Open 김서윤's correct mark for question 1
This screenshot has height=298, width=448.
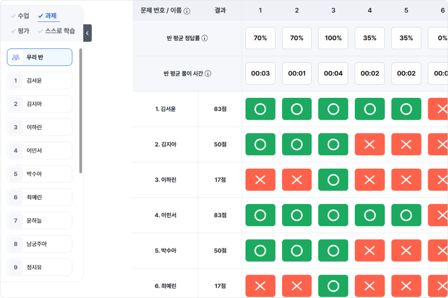[260, 109]
